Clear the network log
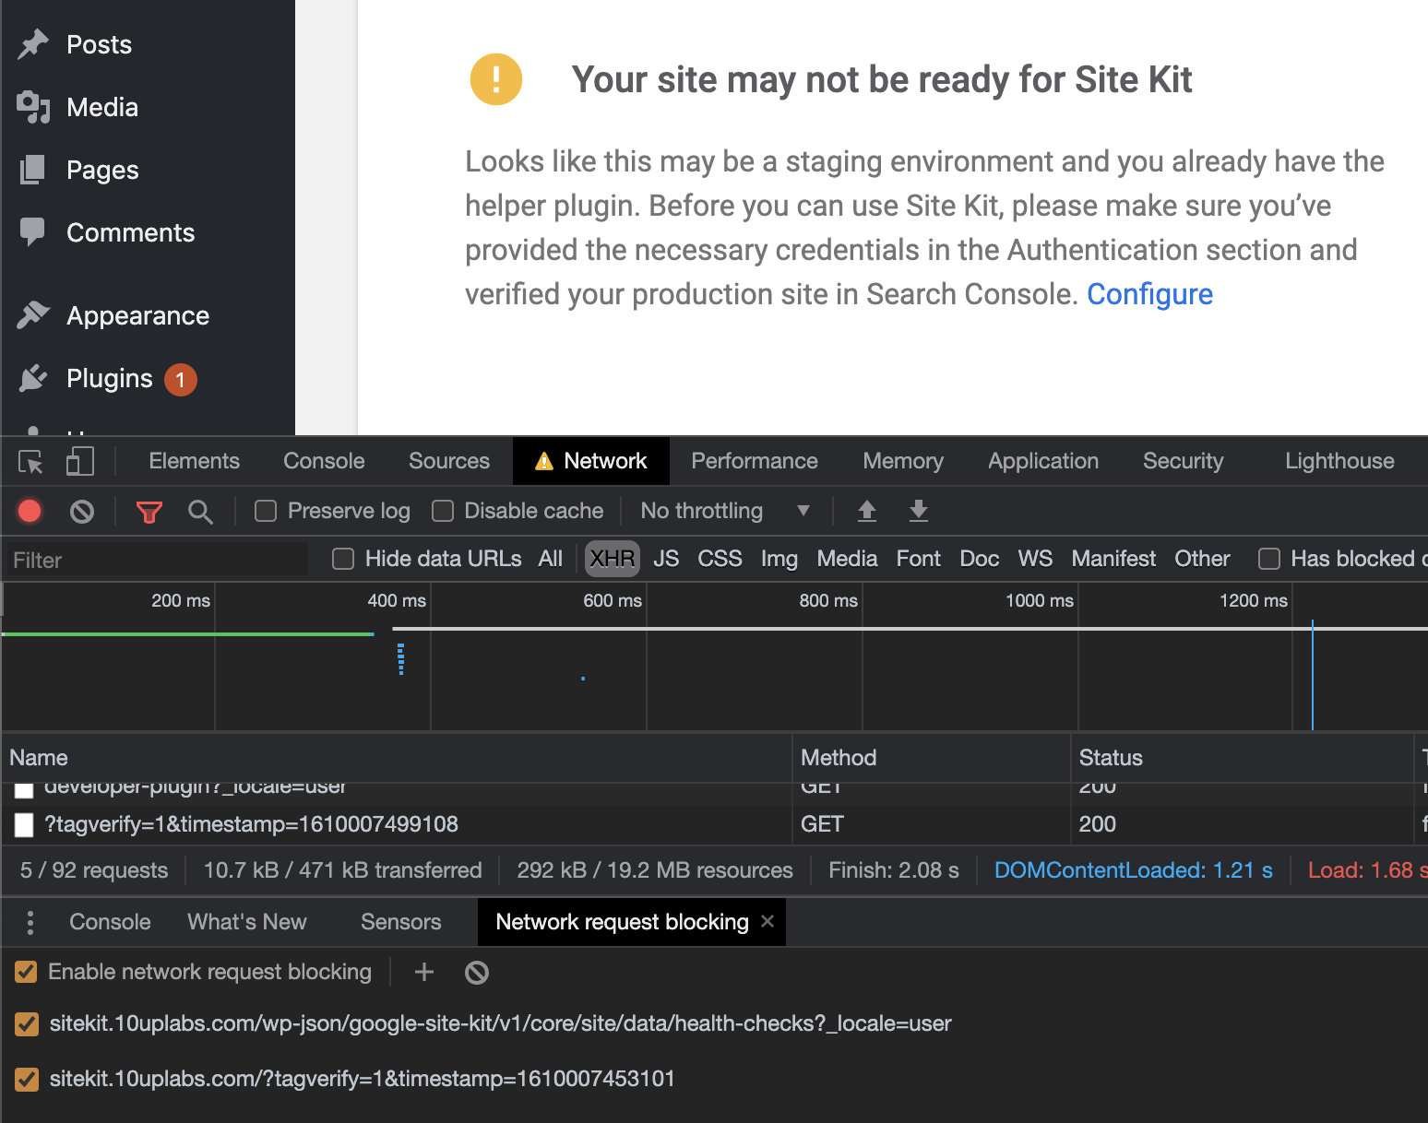This screenshot has height=1123, width=1428. pos(82,511)
